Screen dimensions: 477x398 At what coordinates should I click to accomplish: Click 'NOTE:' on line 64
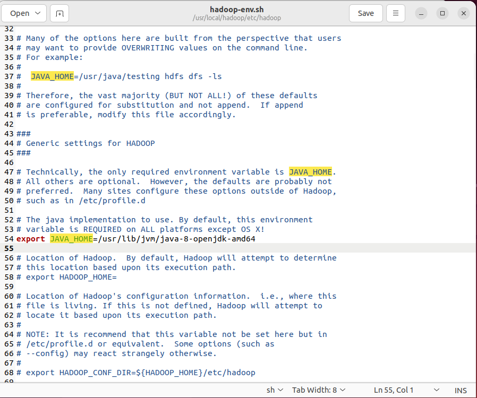point(38,334)
